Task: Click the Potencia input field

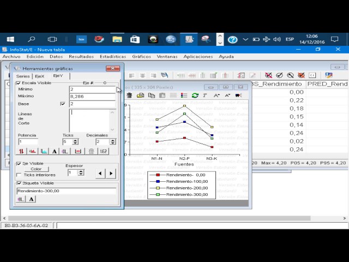Action: coord(28,142)
